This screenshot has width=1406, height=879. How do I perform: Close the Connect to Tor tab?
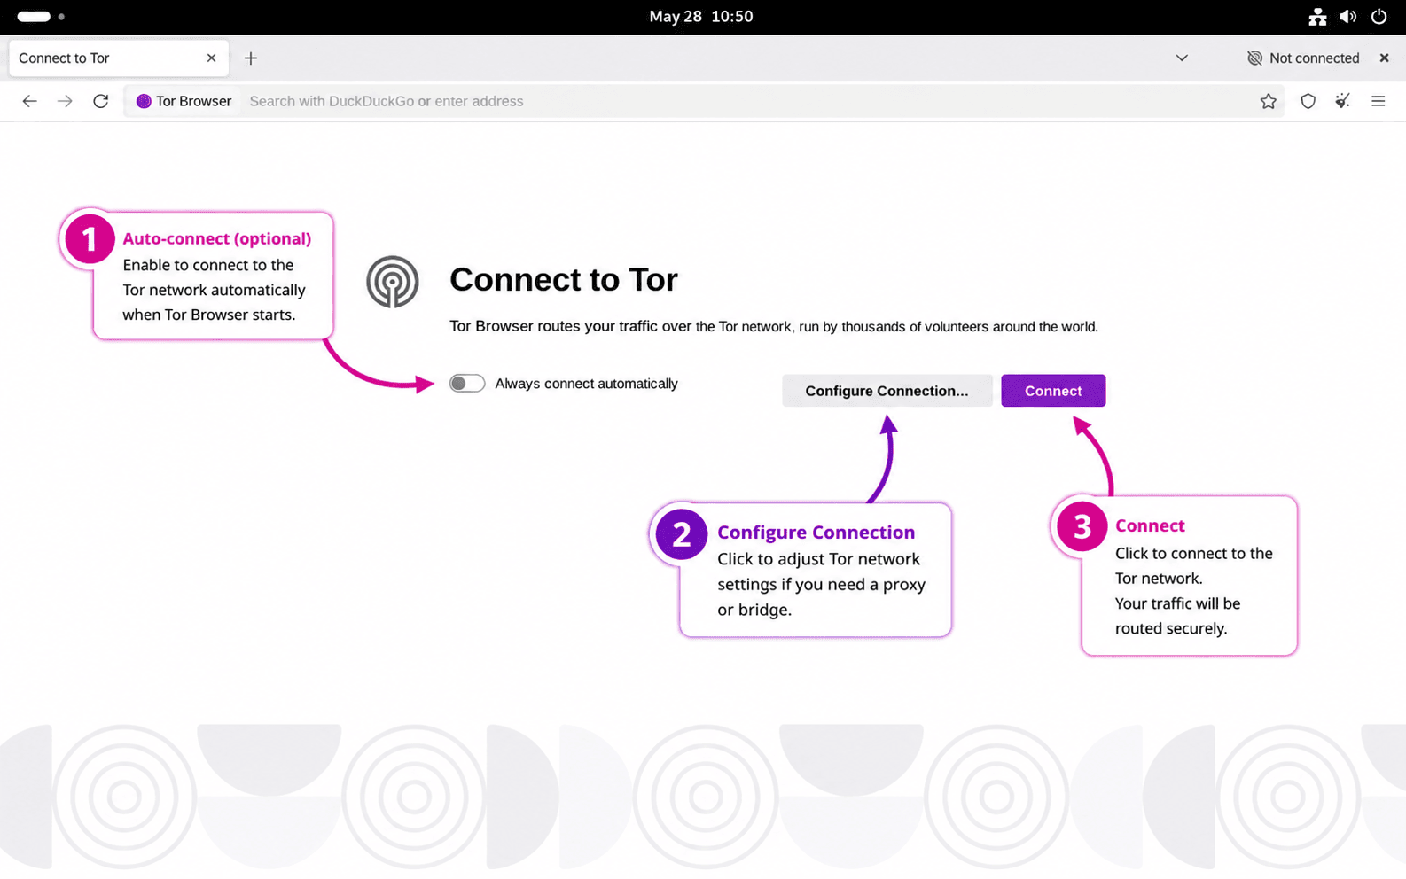(211, 58)
